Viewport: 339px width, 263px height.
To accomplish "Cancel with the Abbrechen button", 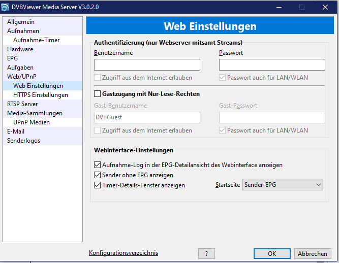I will click(x=313, y=253).
